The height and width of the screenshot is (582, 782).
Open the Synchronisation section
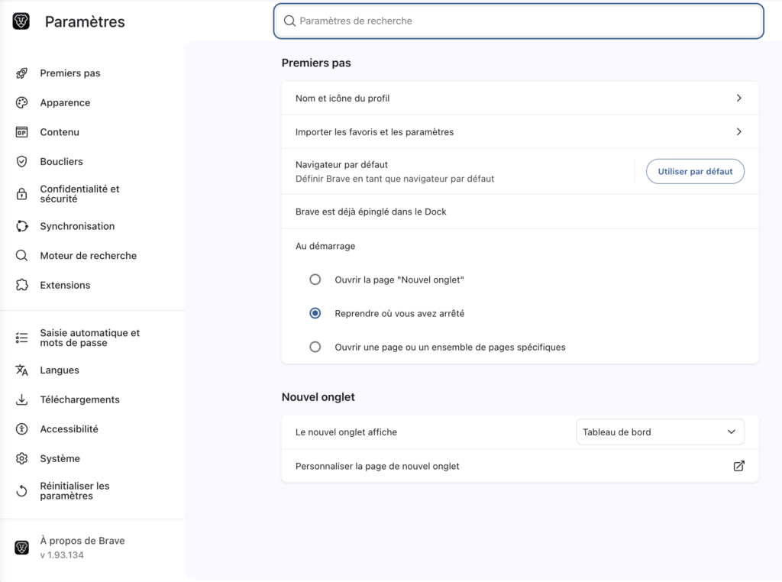click(77, 226)
